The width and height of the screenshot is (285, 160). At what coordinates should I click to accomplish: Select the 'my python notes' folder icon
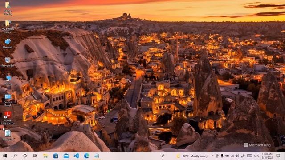coord(8,27)
